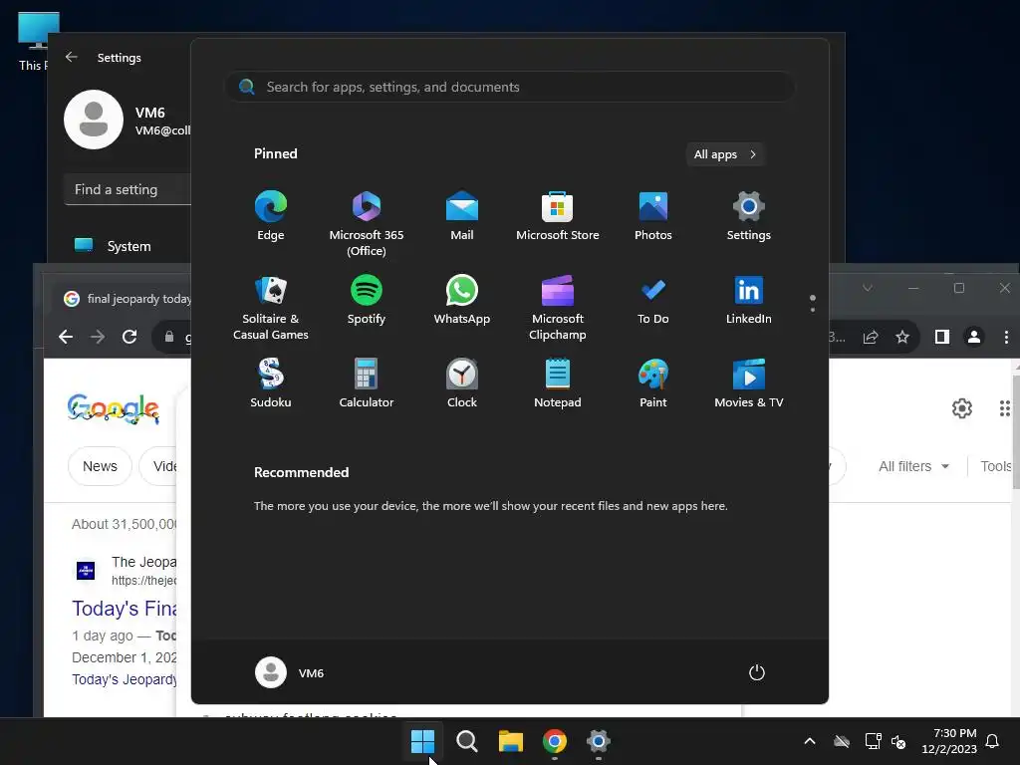Filter Google results by News
Image resolution: width=1020 pixels, height=765 pixels.
[100, 466]
